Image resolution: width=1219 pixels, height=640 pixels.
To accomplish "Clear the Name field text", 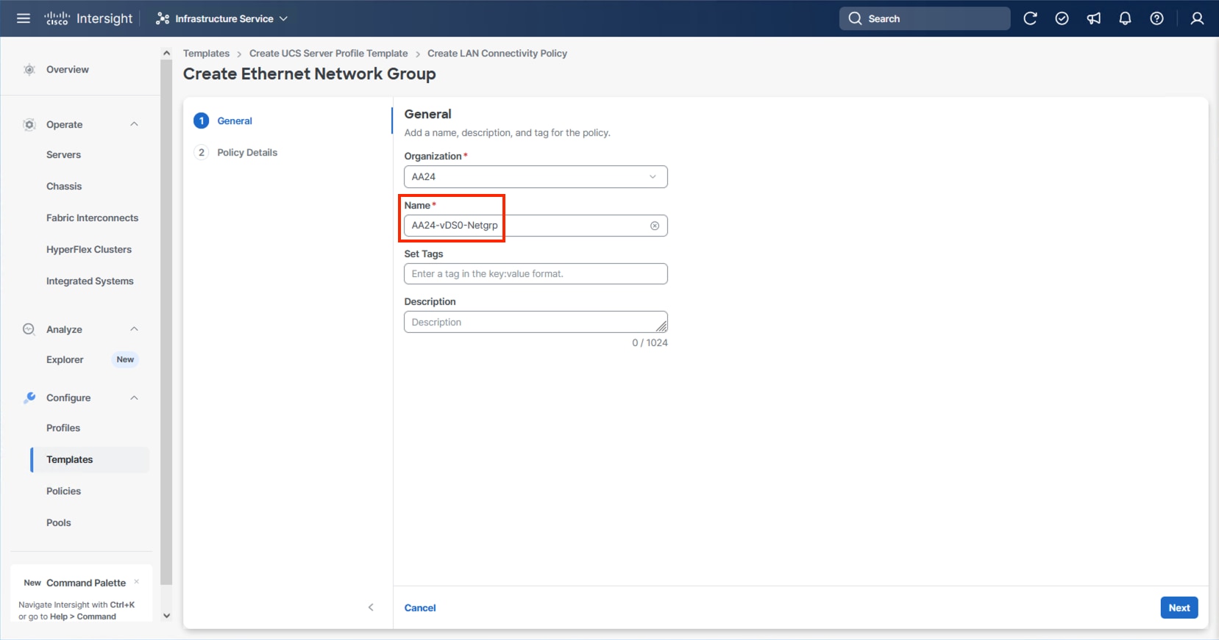I will coord(655,226).
